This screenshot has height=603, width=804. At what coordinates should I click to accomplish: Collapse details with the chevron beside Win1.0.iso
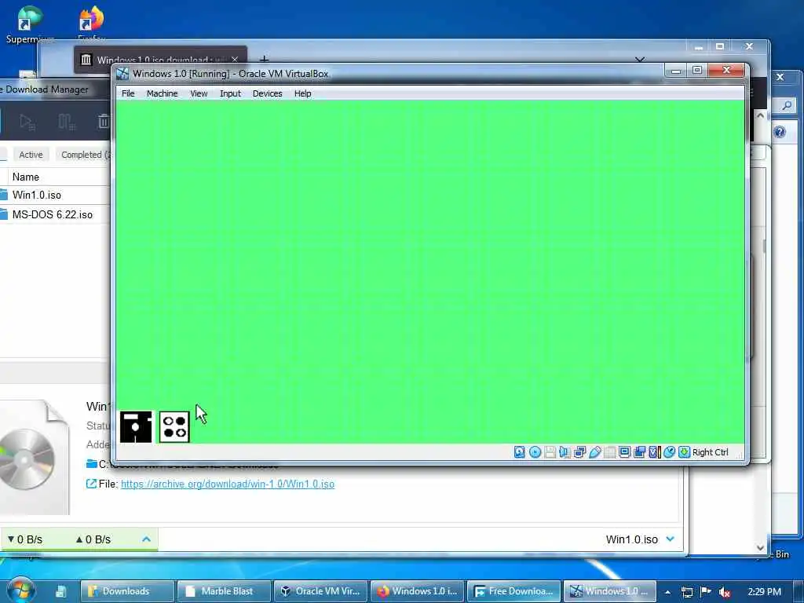(x=671, y=539)
